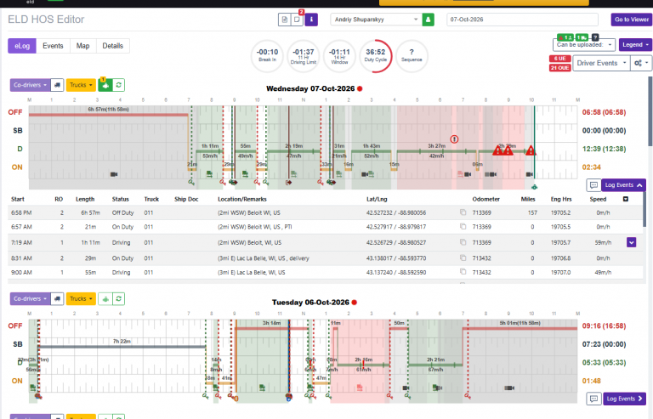Viewport: 653px width, 419px height.
Task: Open the comment bubble icon for Wednesday's log
Action: pyautogui.click(x=593, y=184)
